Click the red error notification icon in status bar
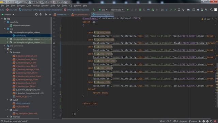 coord(215,121)
